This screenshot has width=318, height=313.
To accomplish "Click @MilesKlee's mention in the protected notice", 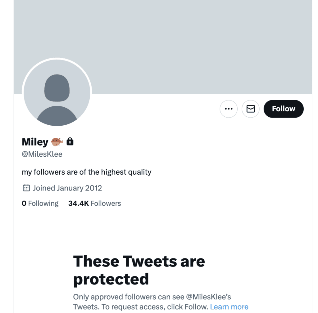I will pos(208,297).
